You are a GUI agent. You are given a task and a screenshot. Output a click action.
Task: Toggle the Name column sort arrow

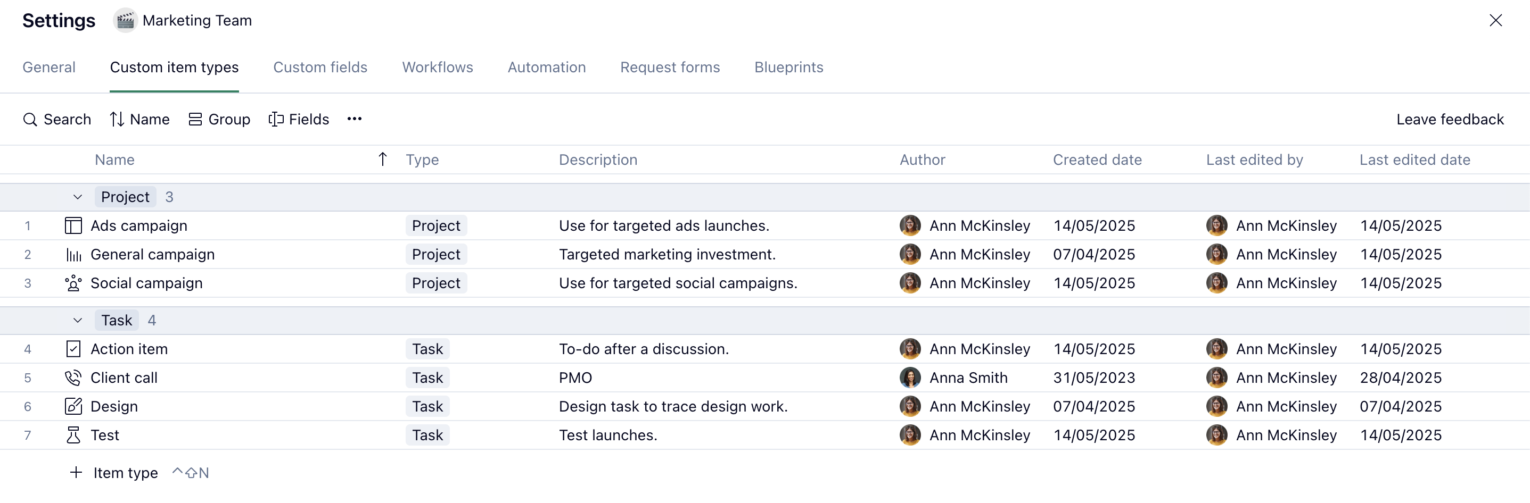[x=382, y=159]
